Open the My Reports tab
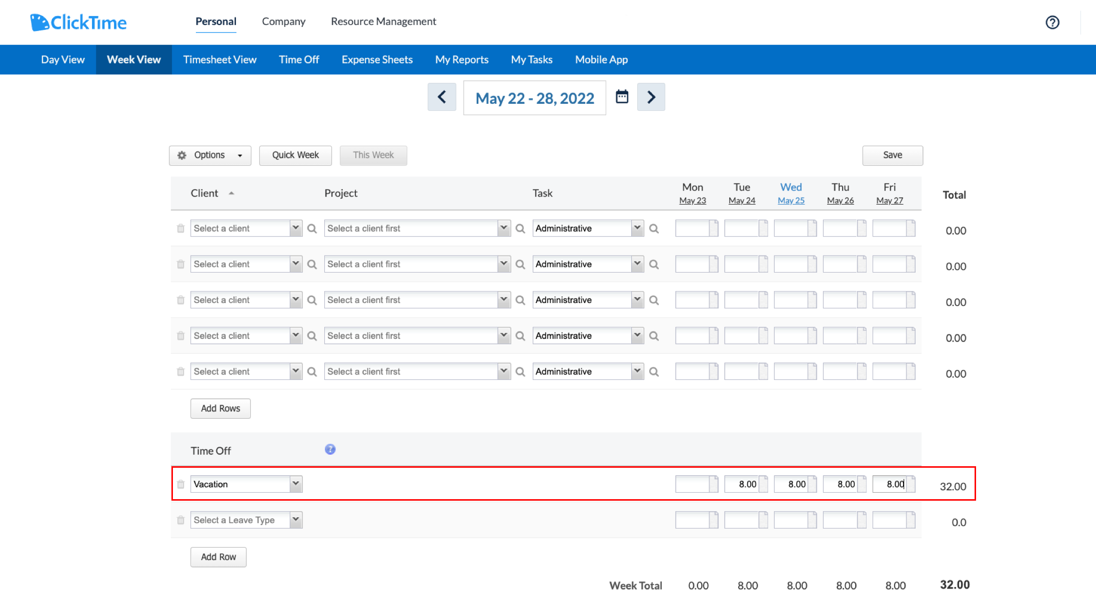This screenshot has height=608, width=1096. 462,59
